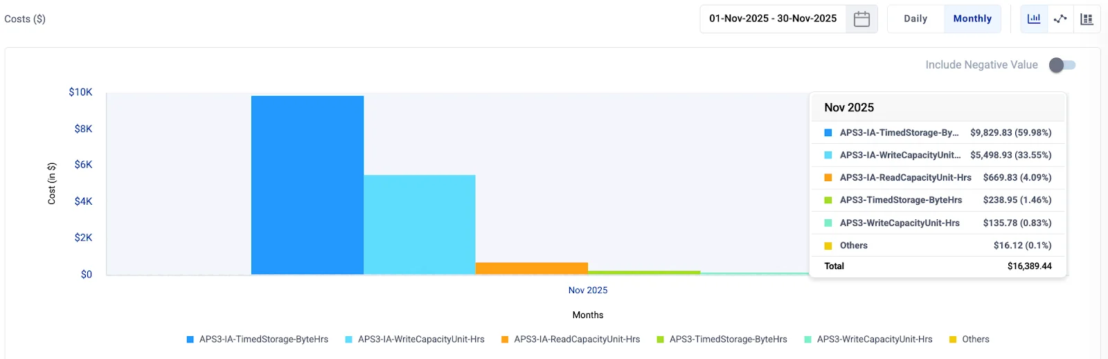Click the orange ReadCapacityUnit bar

[532, 268]
